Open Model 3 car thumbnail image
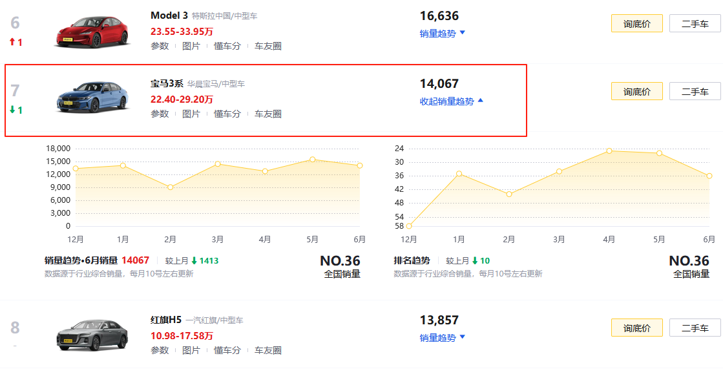Image resolution: width=723 pixels, height=376 pixels. (x=92, y=32)
